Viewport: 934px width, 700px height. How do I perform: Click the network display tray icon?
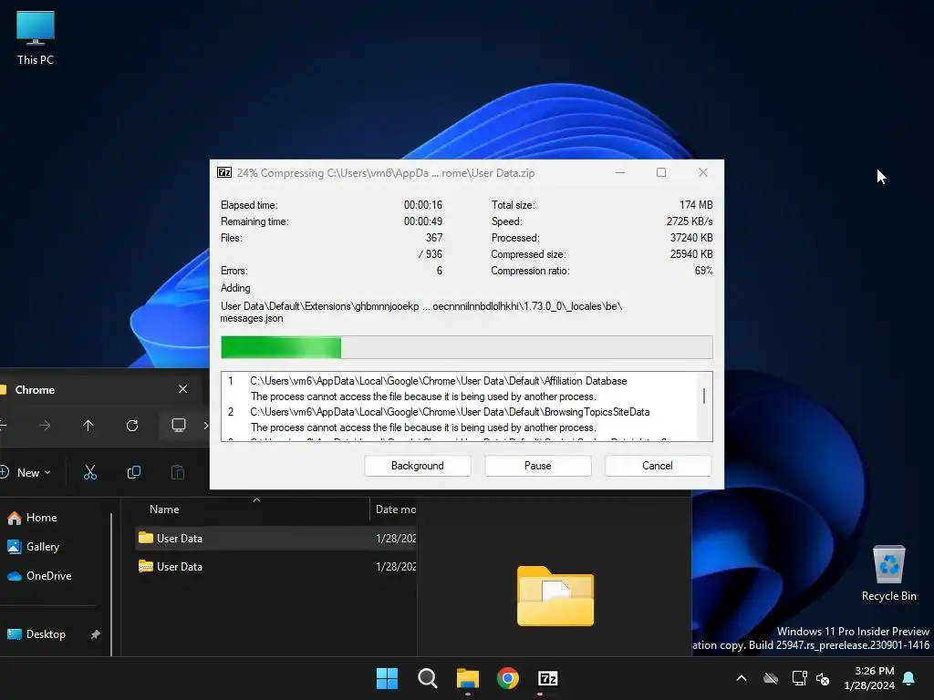pos(799,678)
